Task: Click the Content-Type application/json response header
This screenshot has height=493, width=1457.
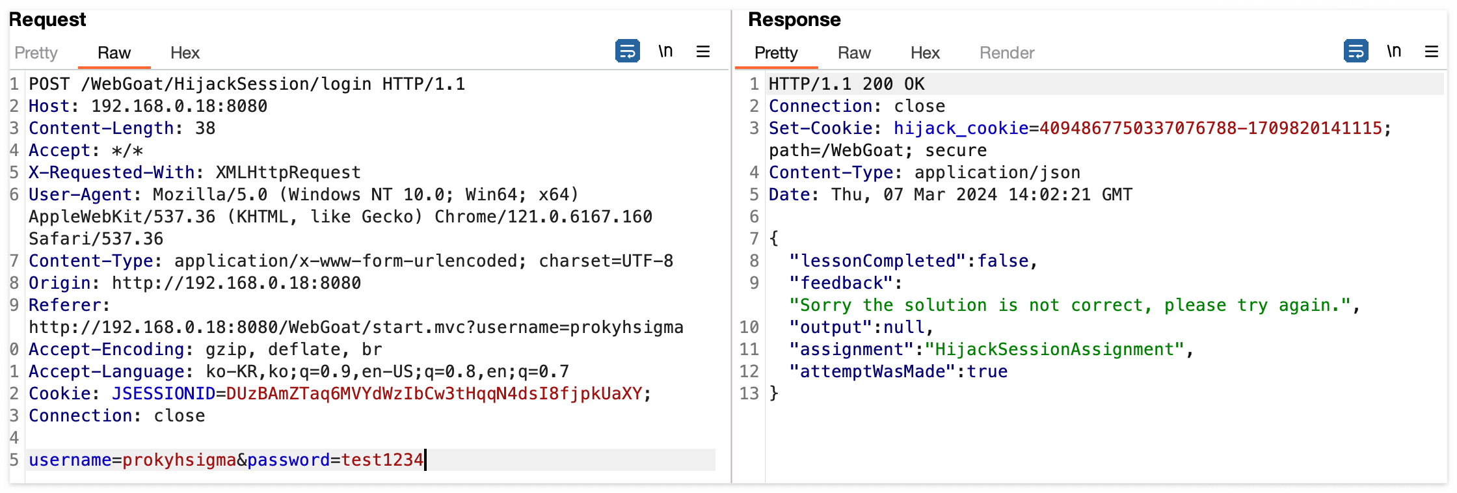Action: [x=925, y=172]
